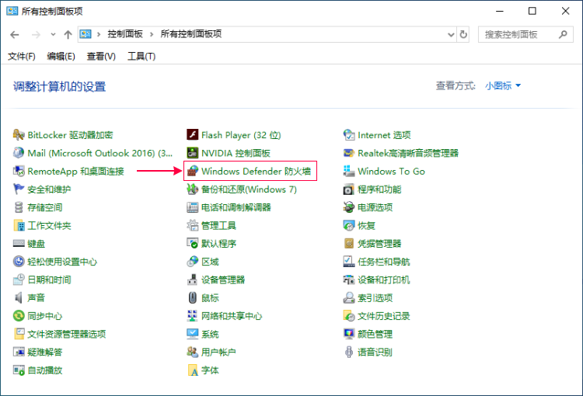
Task: Open the 文件历史记录 link
Action: tap(384, 316)
